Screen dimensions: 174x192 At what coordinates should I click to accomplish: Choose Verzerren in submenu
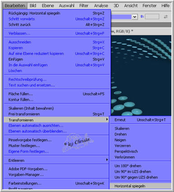coord(141,146)
